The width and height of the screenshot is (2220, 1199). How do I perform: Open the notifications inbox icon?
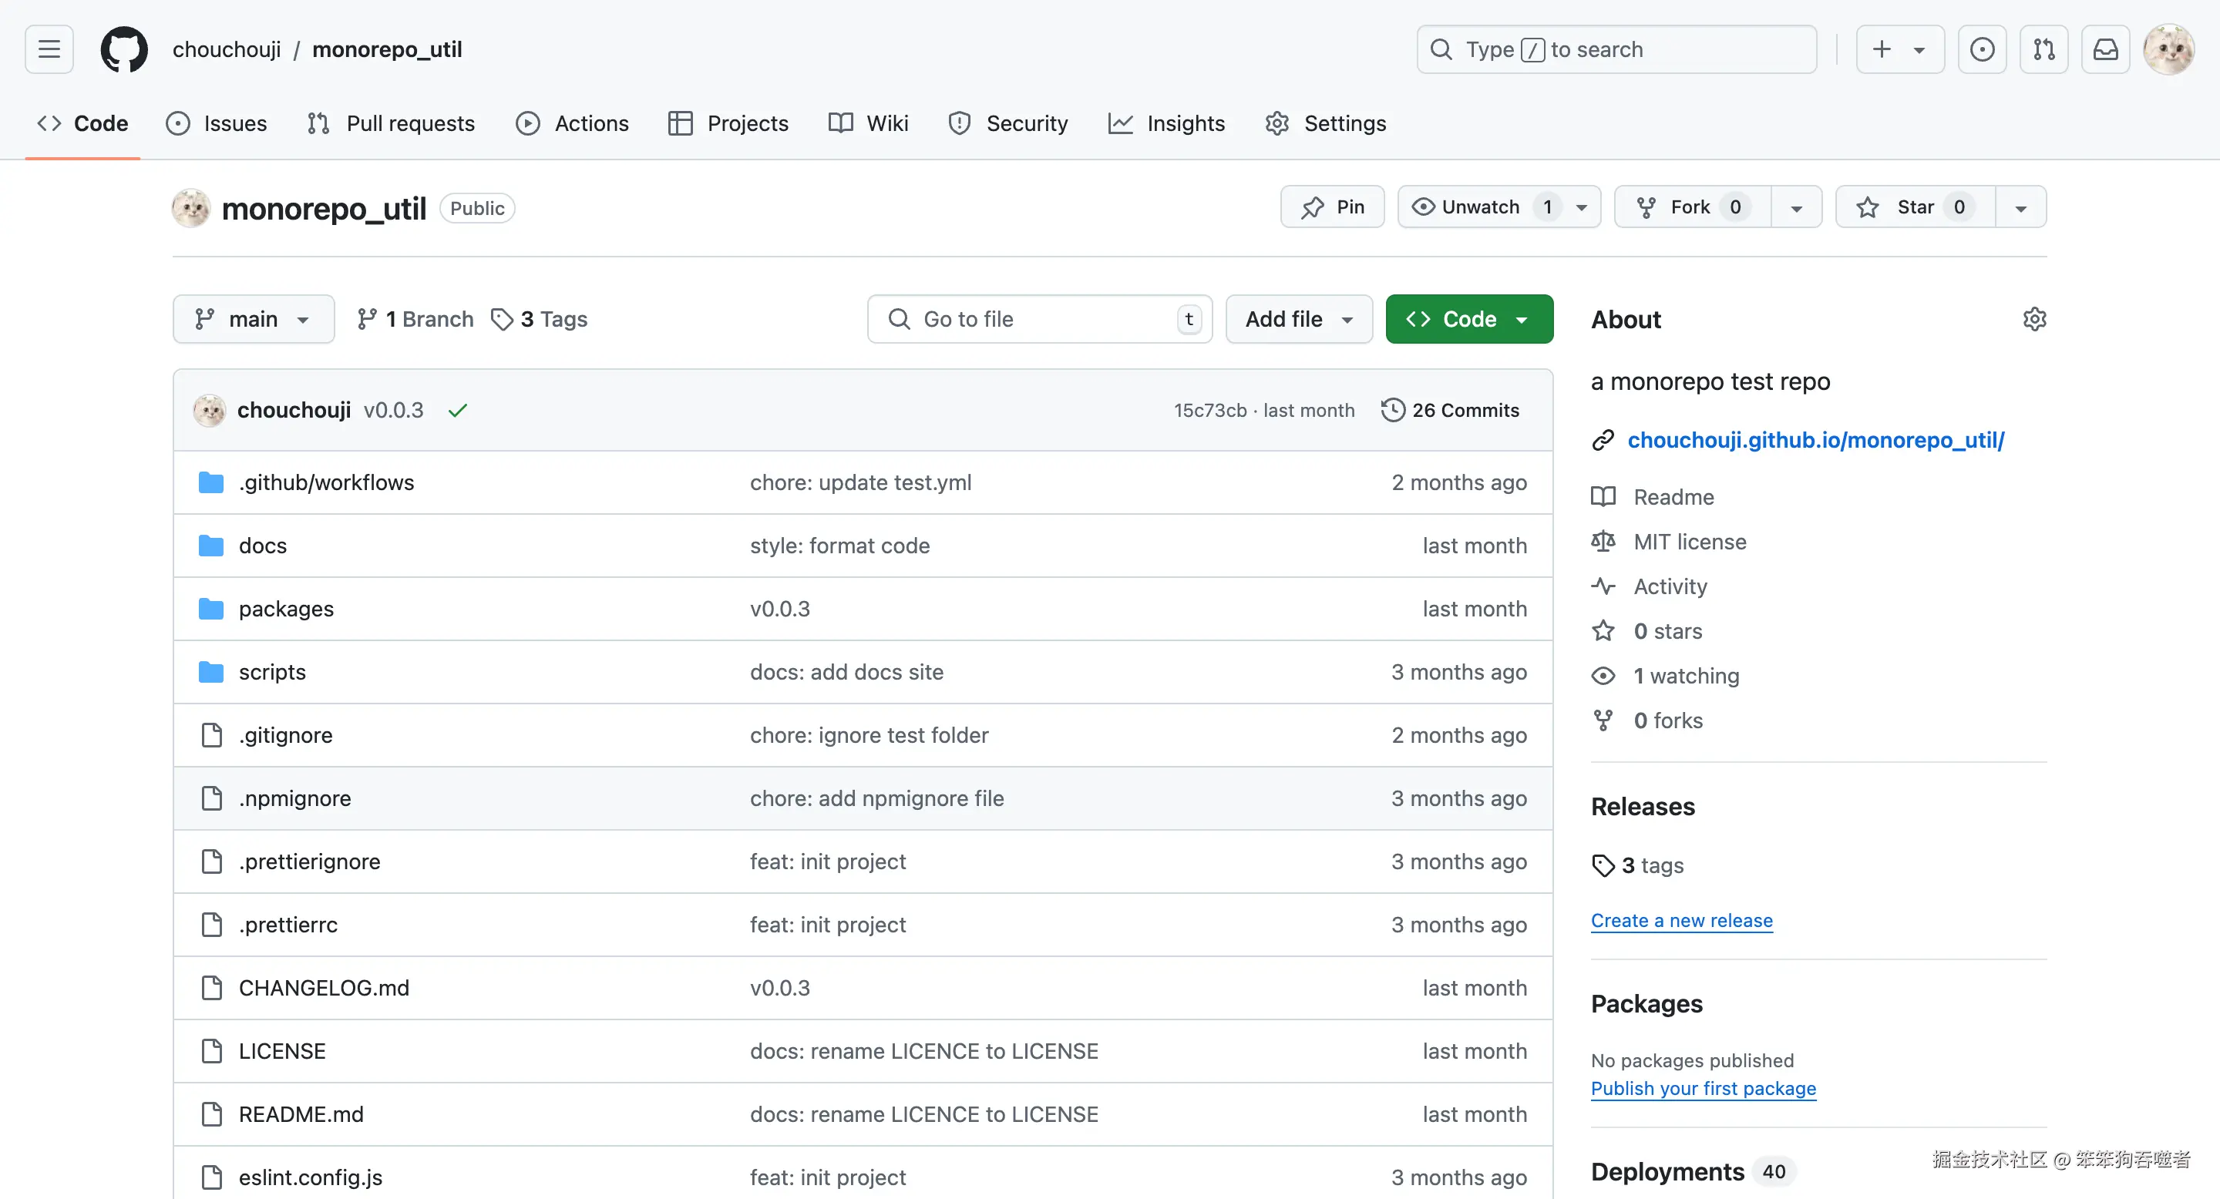(x=2105, y=49)
